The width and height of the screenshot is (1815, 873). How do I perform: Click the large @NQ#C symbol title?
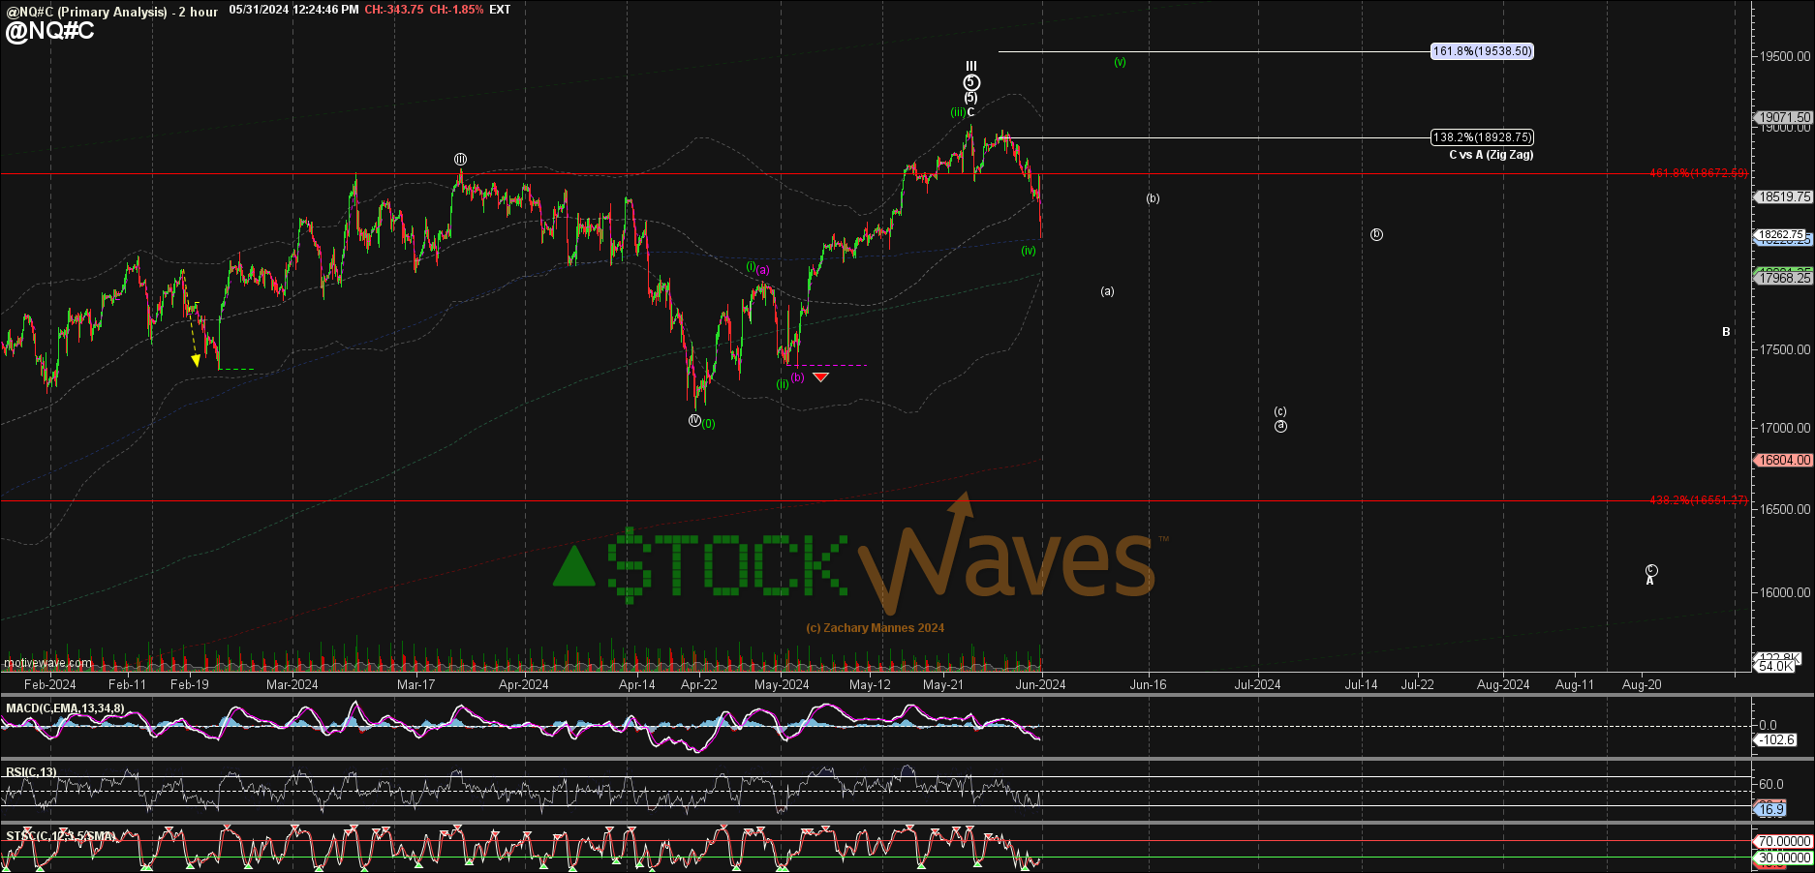pos(50,31)
